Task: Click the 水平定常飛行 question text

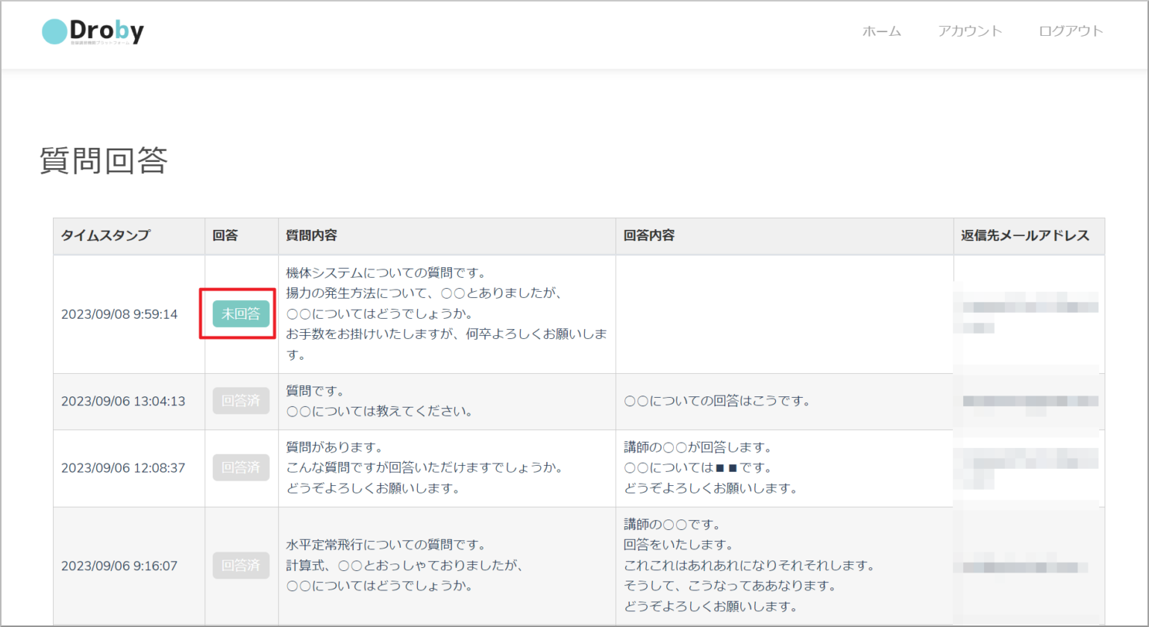Action: (x=386, y=545)
